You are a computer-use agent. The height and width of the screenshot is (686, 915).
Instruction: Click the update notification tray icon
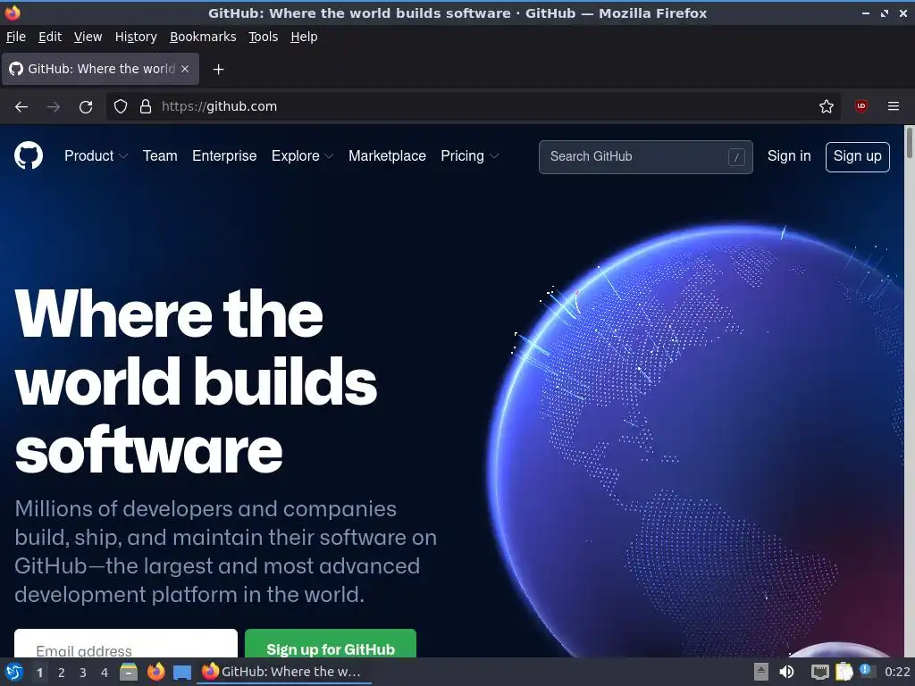(866, 671)
